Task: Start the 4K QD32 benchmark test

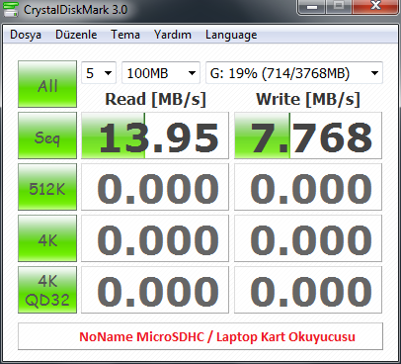Action: pos(47,290)
